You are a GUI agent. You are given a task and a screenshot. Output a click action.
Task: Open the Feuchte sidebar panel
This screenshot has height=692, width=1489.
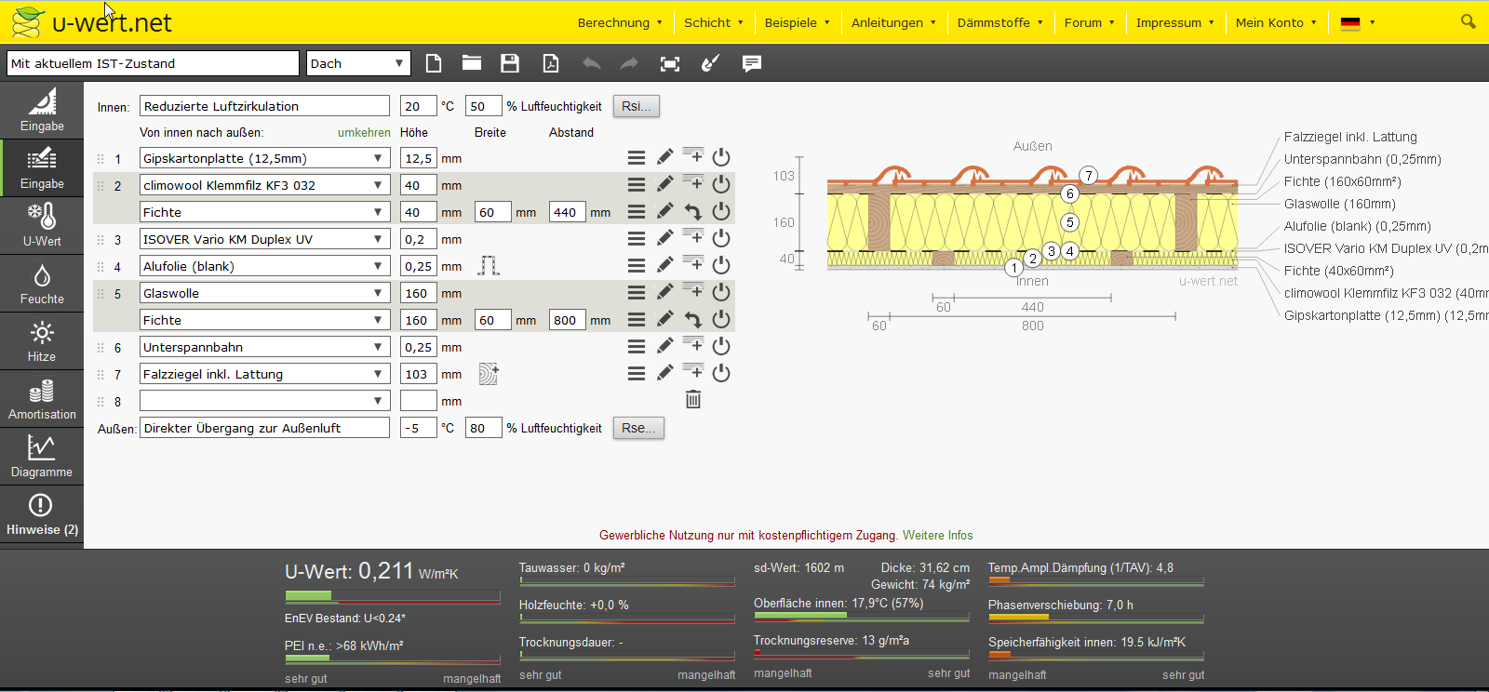tap(42, 285)
